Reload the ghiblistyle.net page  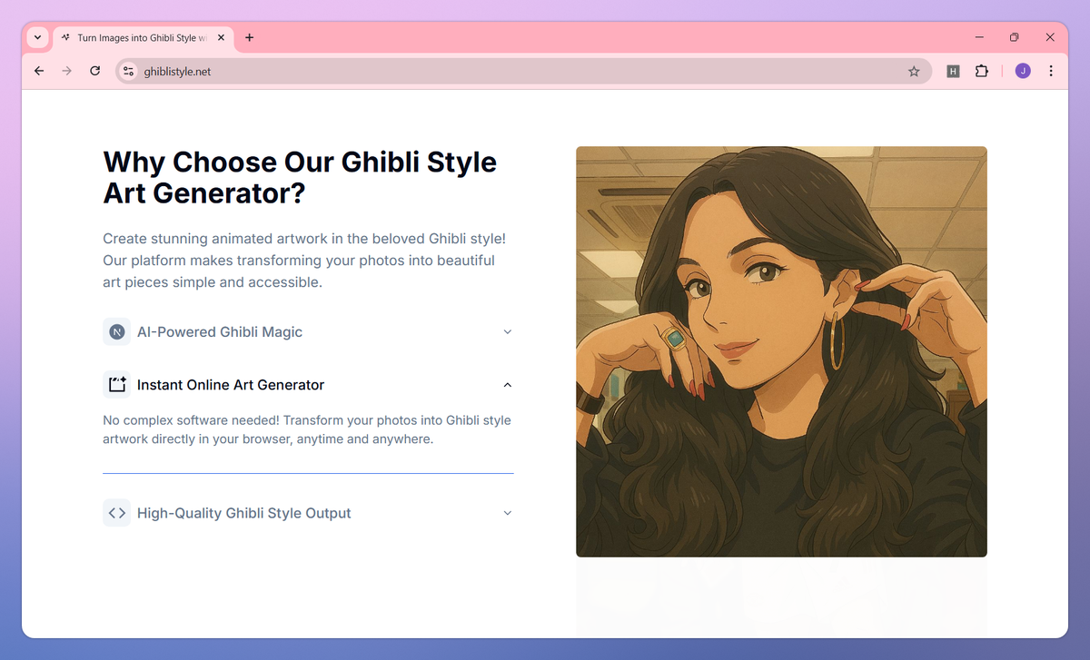coord(94,70)
